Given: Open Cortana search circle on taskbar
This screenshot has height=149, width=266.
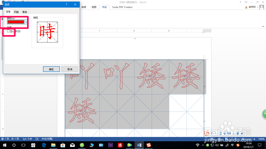Looking at the screenshot, I should [x=14, y=145].
